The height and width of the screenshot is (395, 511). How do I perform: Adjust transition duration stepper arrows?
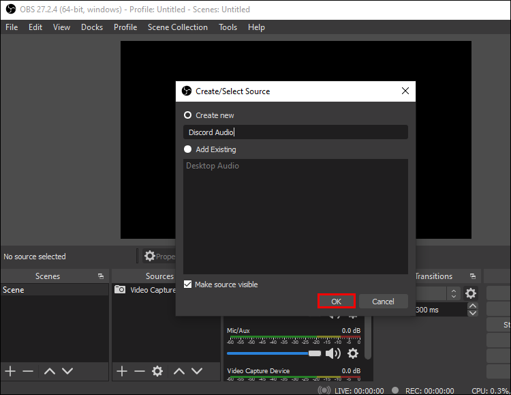click(473, 310)
